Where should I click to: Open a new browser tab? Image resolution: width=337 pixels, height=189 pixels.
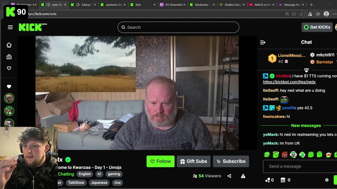pos(311,5)
